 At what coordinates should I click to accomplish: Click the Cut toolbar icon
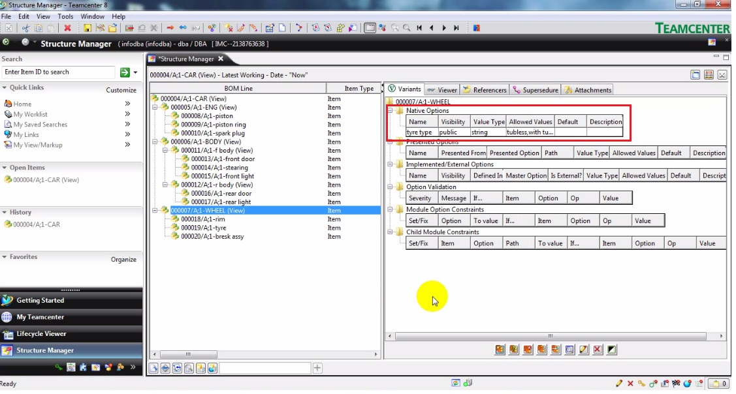pos(25,27)
